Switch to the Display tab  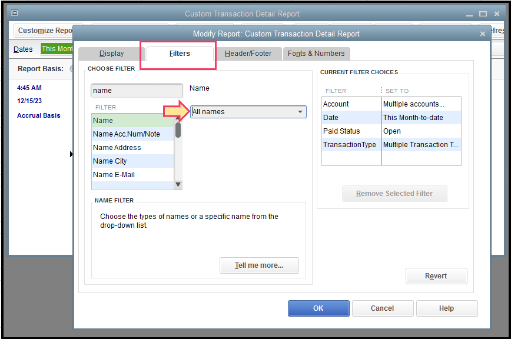point(111,54)
